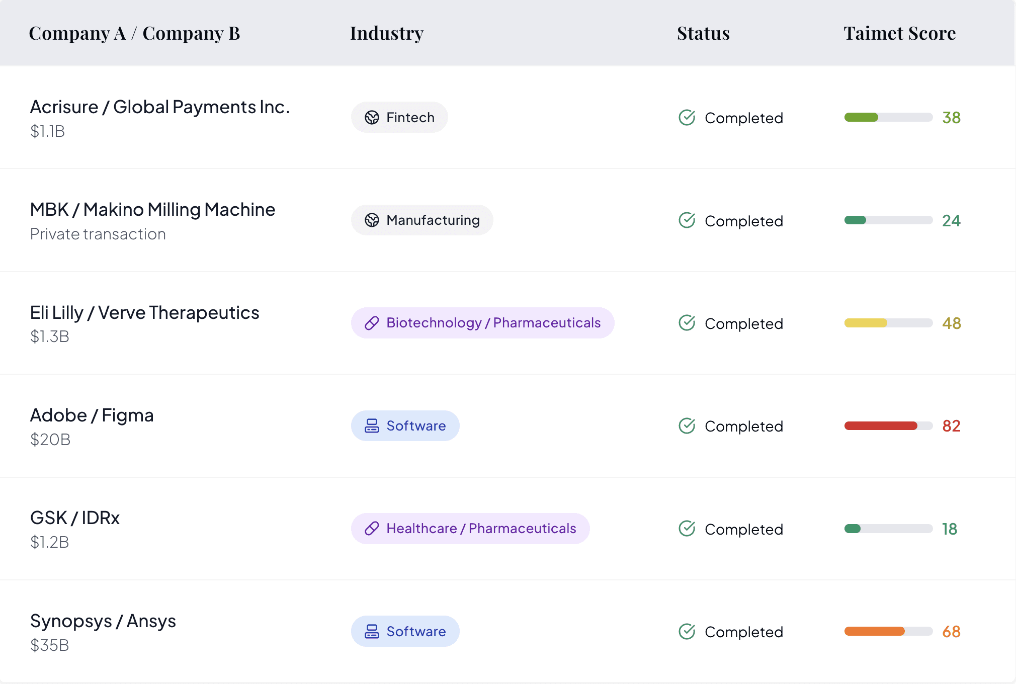
Task: Select the Software tag in Synopsys row
Action: pyautogui.click(x=405, y=631)
